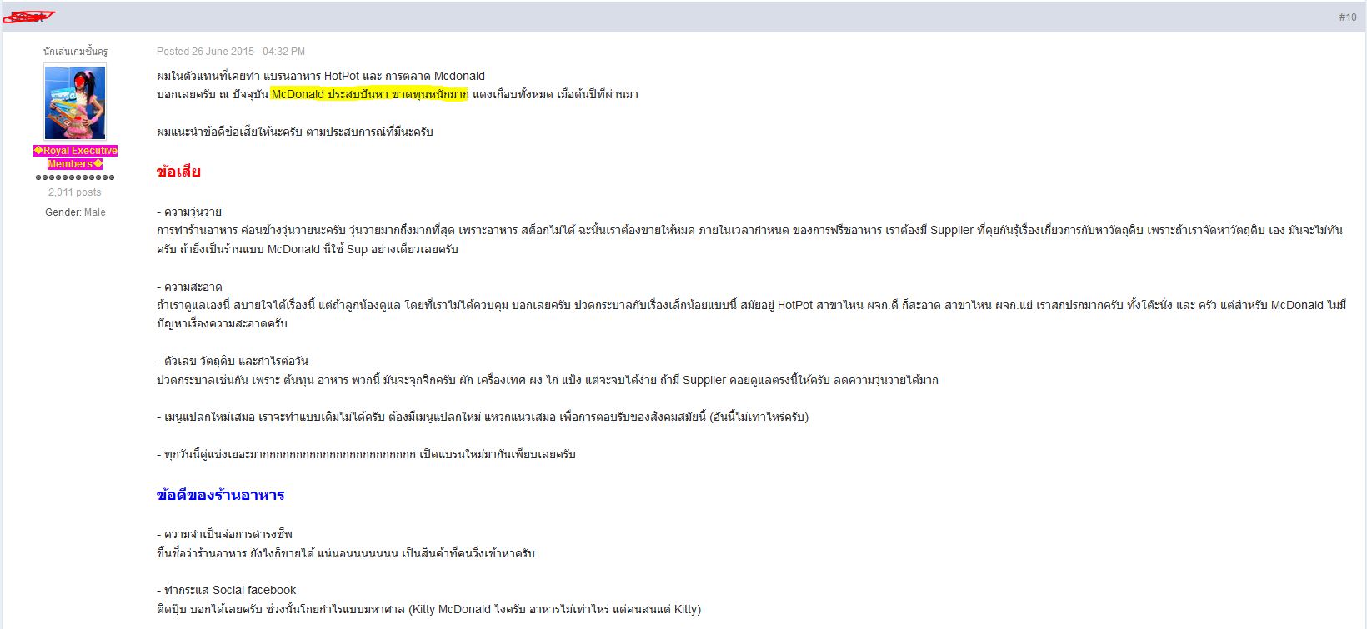Image resolution: width=1367 pixels, height=629 pixels.
Task: Click the "2,011 posts" count
Action: coord(75,192)
